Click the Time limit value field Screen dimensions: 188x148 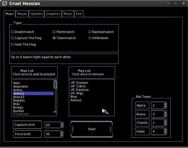point(52,134)
